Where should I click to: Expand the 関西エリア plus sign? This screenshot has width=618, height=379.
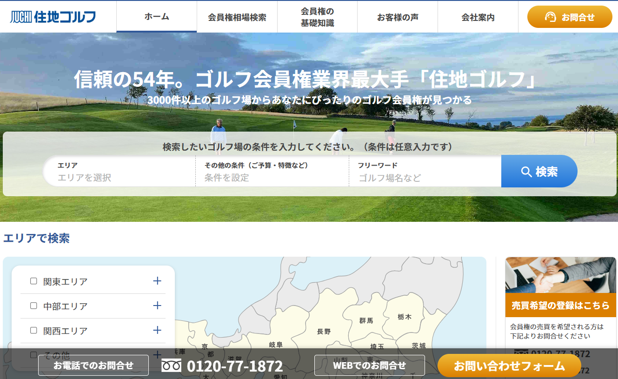[157, 330]
